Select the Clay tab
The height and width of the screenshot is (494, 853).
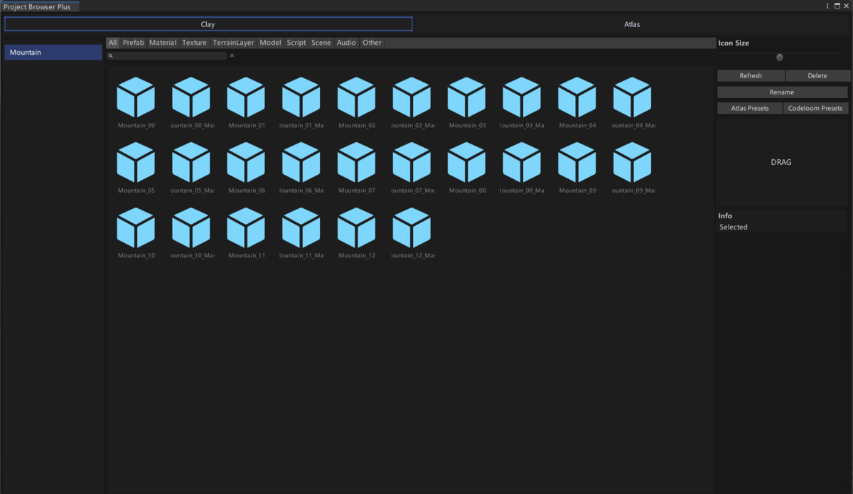(x=208, y=23)
